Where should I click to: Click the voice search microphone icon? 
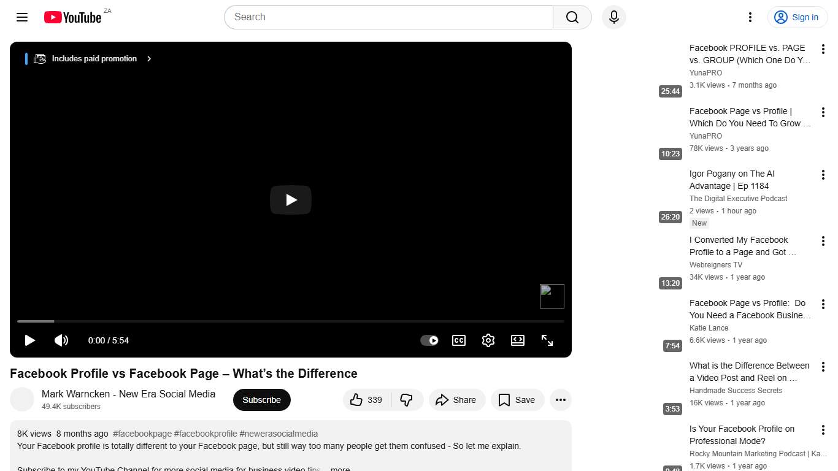(613, 17)
